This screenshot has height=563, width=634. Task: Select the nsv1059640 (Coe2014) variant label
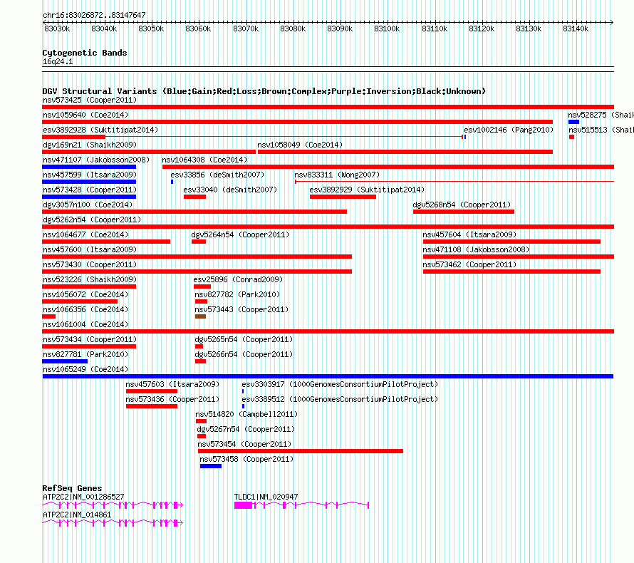[85, 115]
